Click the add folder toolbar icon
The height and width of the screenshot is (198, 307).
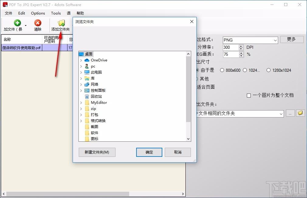61,23
